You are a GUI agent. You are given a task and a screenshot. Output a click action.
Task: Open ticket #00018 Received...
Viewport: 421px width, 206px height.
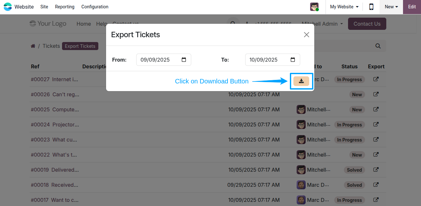coord(54,185)
